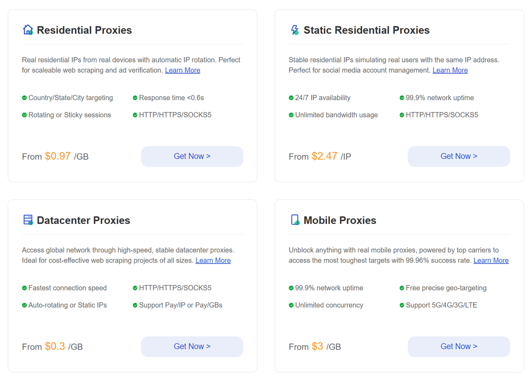Click green check beside Country/State/City targeting
The height and width of the screenshot is (378, 532).
(x=25, y=98)
